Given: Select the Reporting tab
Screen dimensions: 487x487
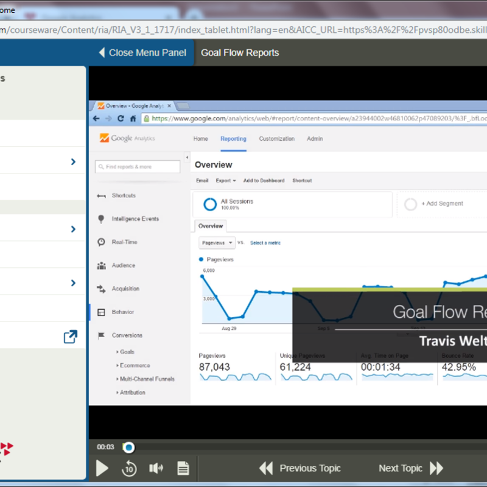Looking at the screenshot, I should tap(233, 139).
